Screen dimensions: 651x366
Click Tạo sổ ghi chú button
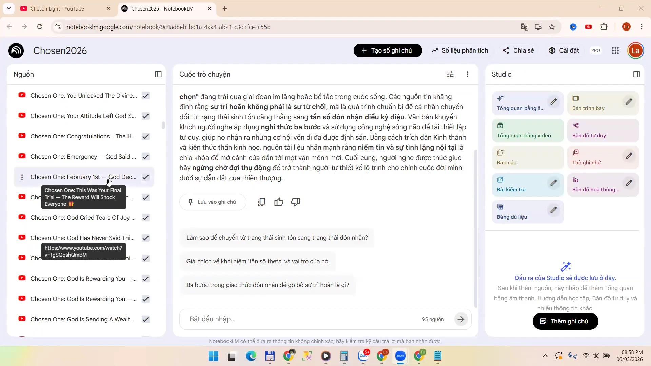pos(388,50)
